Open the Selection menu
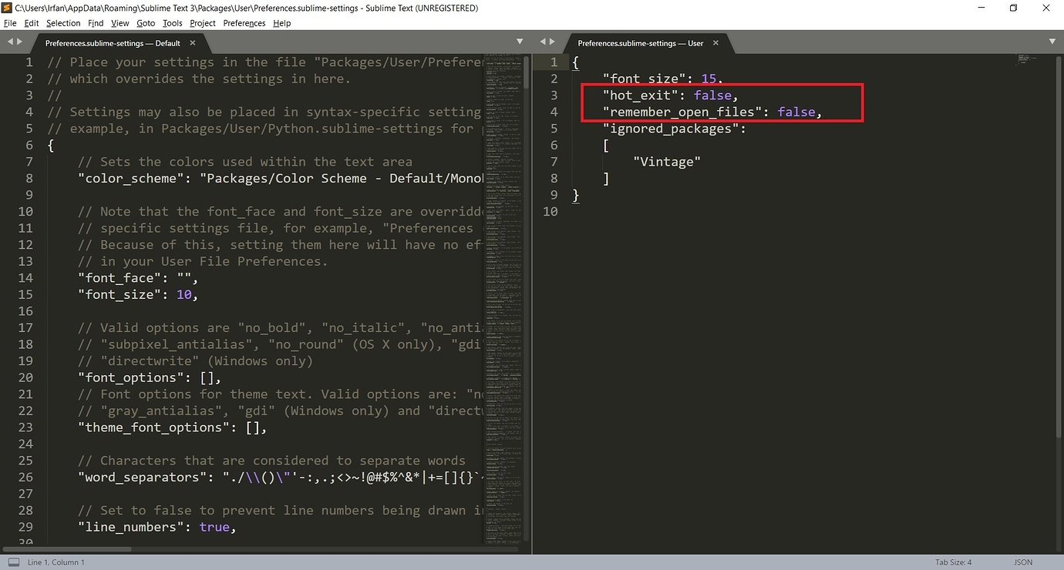Image resolution: width=1064 pixels, height=570 pixels. [63, 23]
